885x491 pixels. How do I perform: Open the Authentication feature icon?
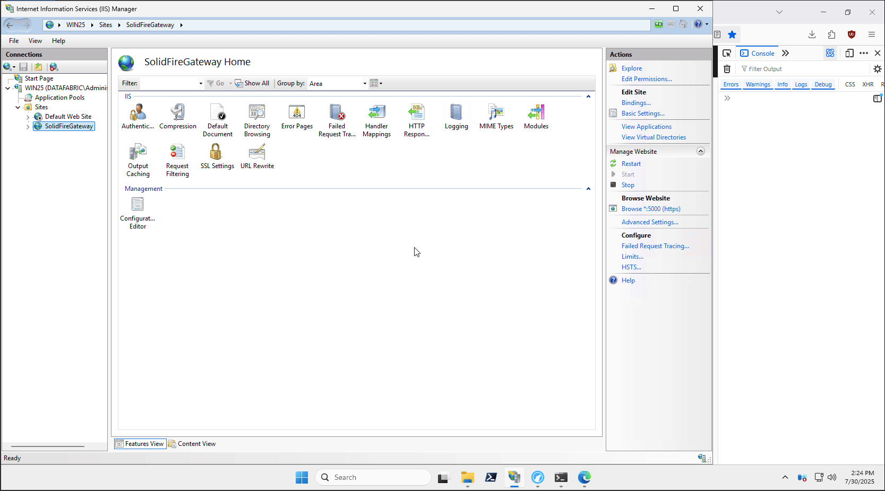pyautogui.click(x=138, y=117)
